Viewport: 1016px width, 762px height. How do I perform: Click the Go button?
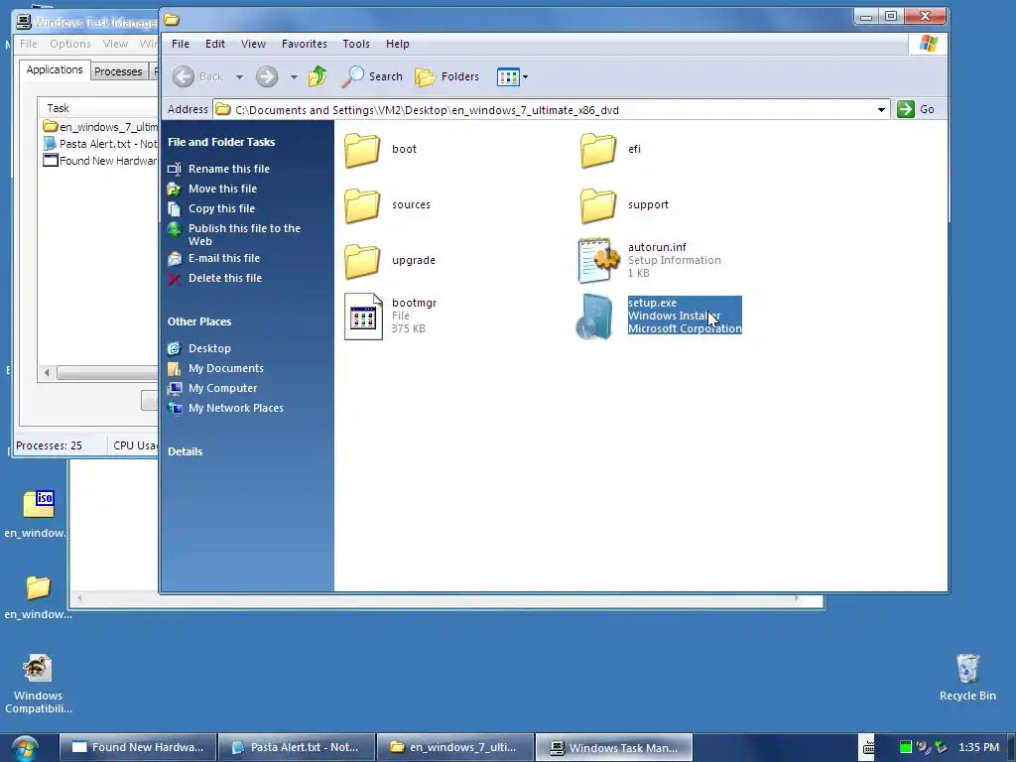point(916,109)
